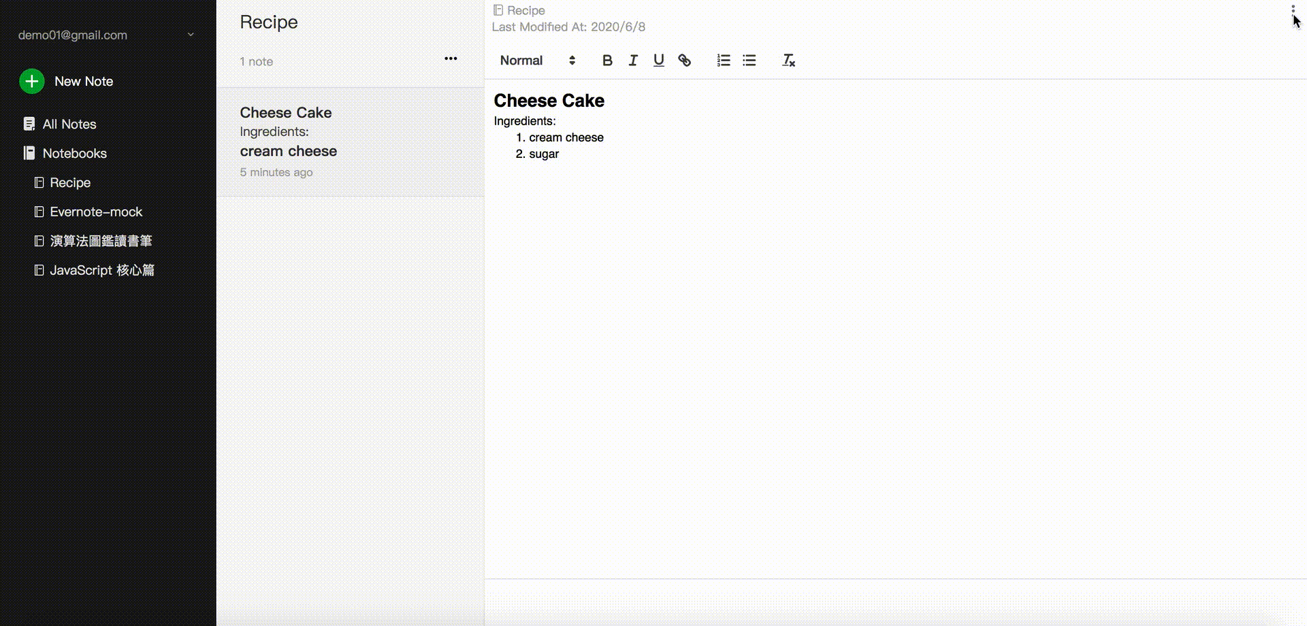The image size is (1307, 626).
Task: Click the Notebooks sidebar icon
Action: [29, 153]
